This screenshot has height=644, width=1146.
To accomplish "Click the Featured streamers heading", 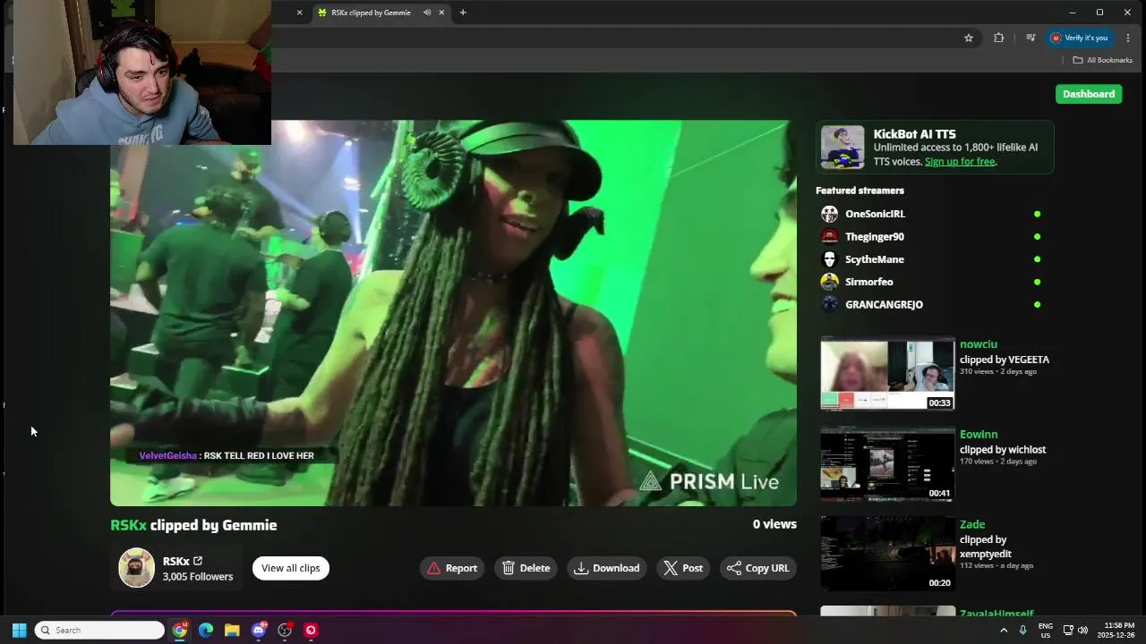I will click(859, 191).
